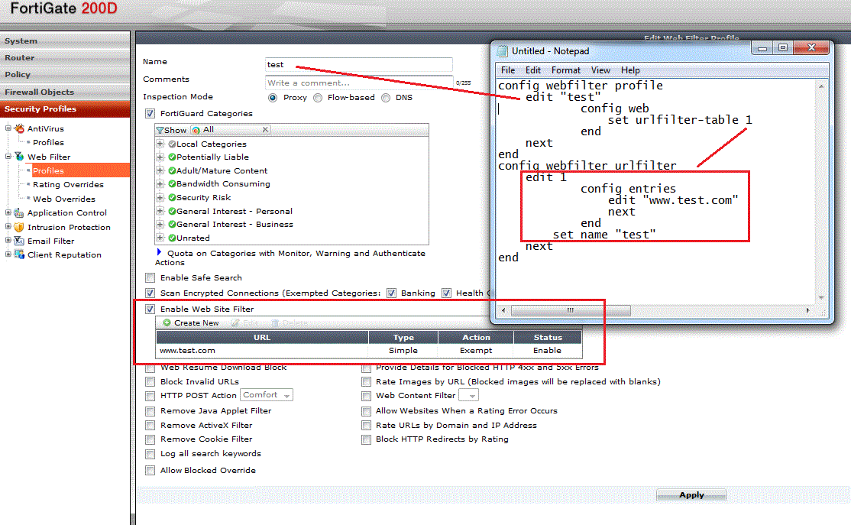Expand the Local Categories tree node
The height and width of the screenshot is (525, 851).
coord(160,144)
